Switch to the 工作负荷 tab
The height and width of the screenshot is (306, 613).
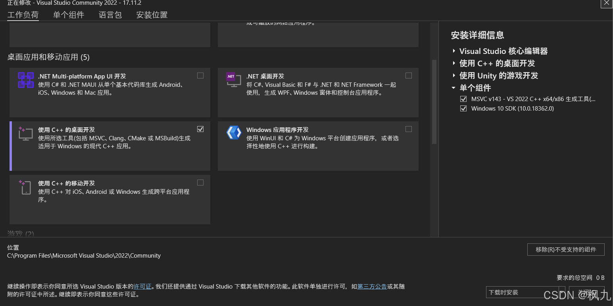tap(23, 15)
